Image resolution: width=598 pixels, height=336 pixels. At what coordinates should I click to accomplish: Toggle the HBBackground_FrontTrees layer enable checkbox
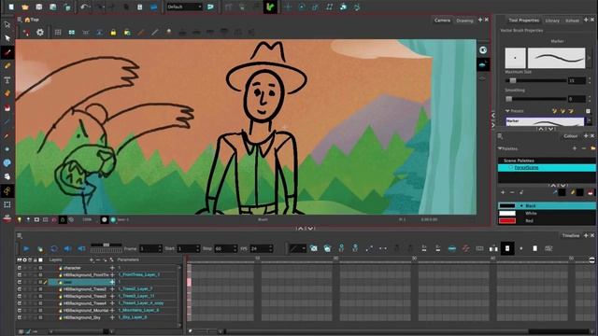click(20, 274)
